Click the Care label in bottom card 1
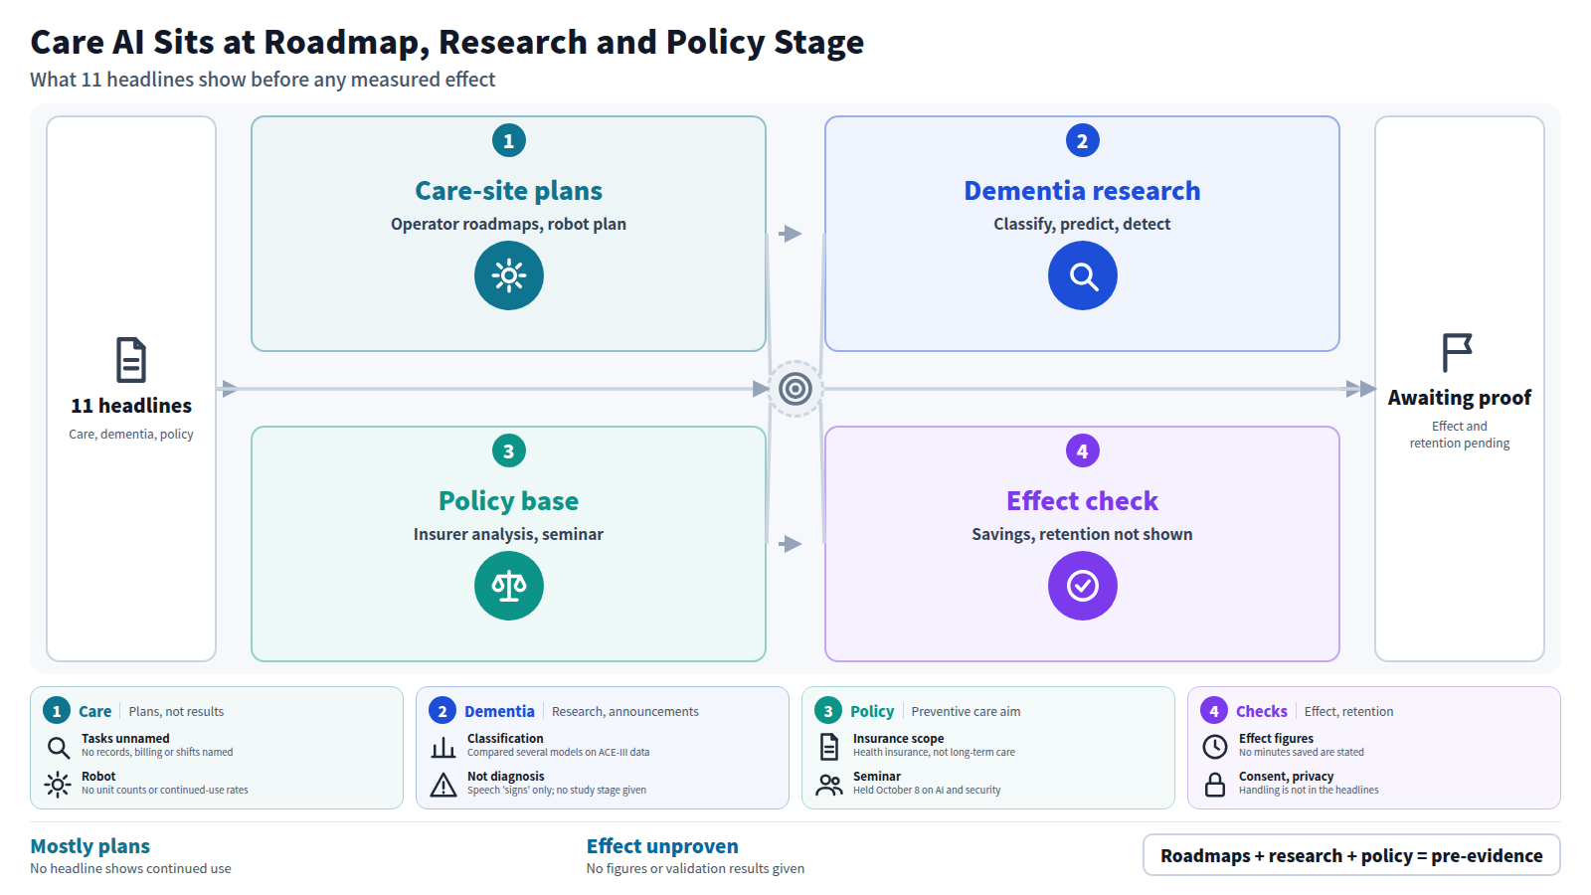This screenshot has width=1591, height=895. pos(95,711)
